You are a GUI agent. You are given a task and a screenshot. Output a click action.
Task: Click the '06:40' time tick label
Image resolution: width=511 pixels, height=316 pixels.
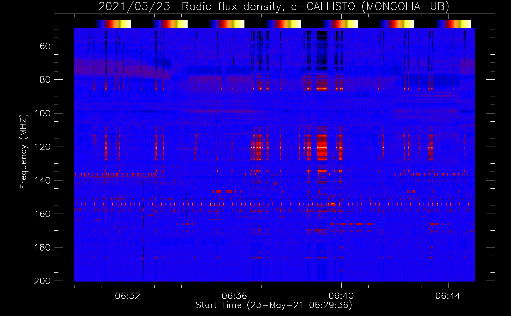(x=341, y=296)
